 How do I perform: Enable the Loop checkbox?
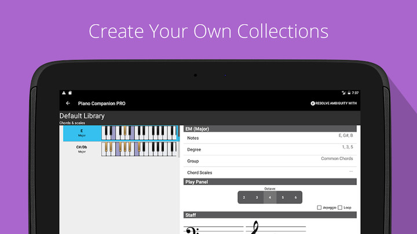(x=340, y=207)
